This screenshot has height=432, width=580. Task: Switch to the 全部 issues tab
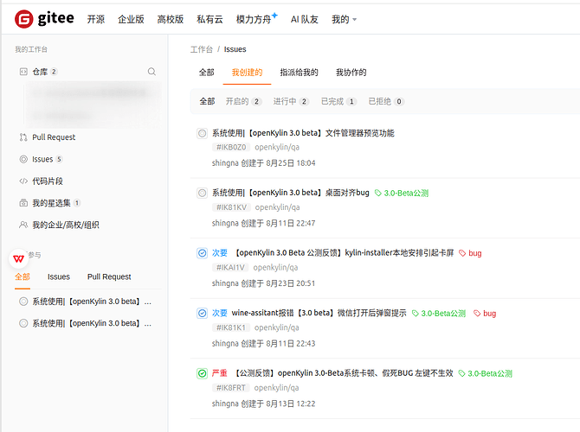[206, 73]
